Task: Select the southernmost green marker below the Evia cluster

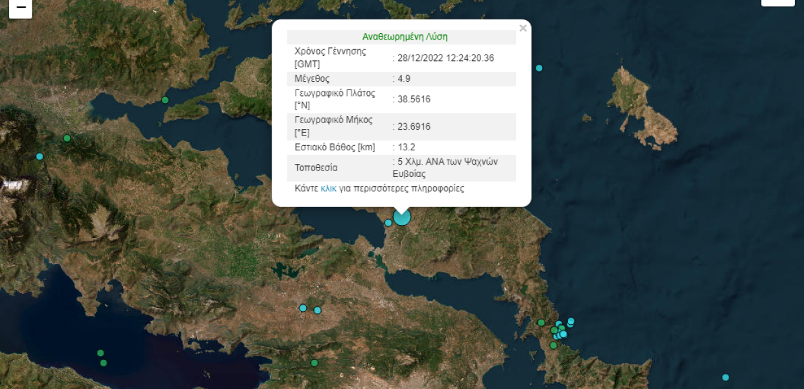Action: (x=553, y=346)
